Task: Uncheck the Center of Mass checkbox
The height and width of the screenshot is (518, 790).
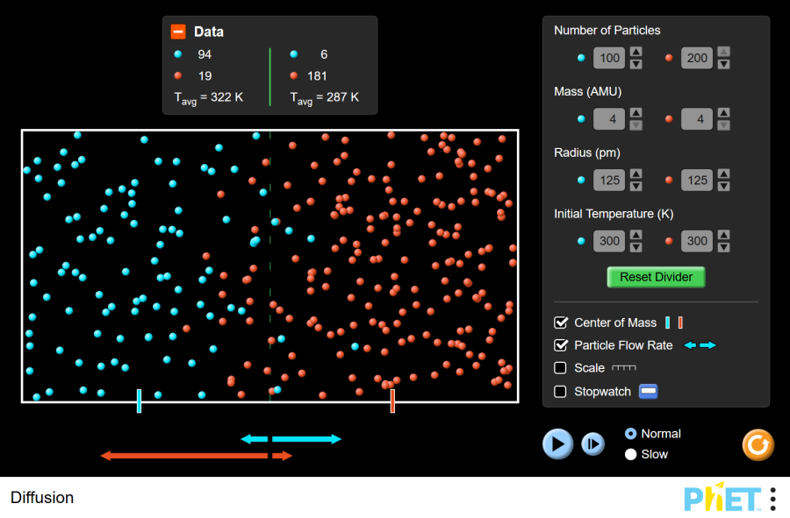Action: [x=561, y=323]
